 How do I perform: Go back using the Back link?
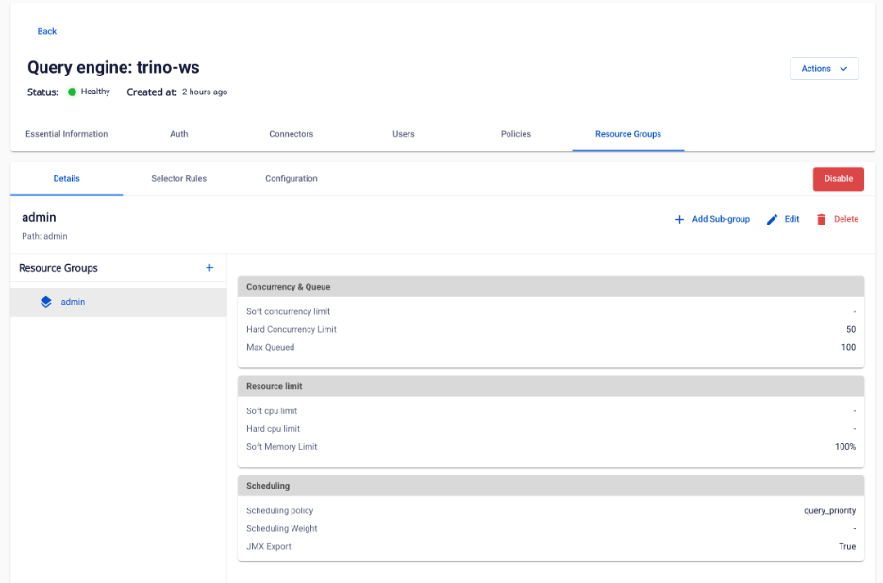(x=47, y=31)
